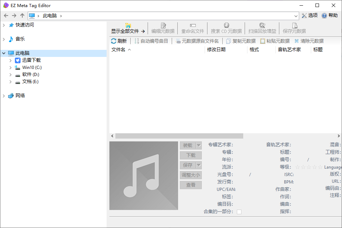Click 下载 cover art button
This screenshot has width=342, height=228.
tap(190, 155)
